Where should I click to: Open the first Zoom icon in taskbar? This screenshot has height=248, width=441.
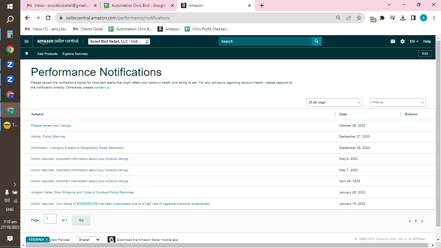tap(10, 65)
